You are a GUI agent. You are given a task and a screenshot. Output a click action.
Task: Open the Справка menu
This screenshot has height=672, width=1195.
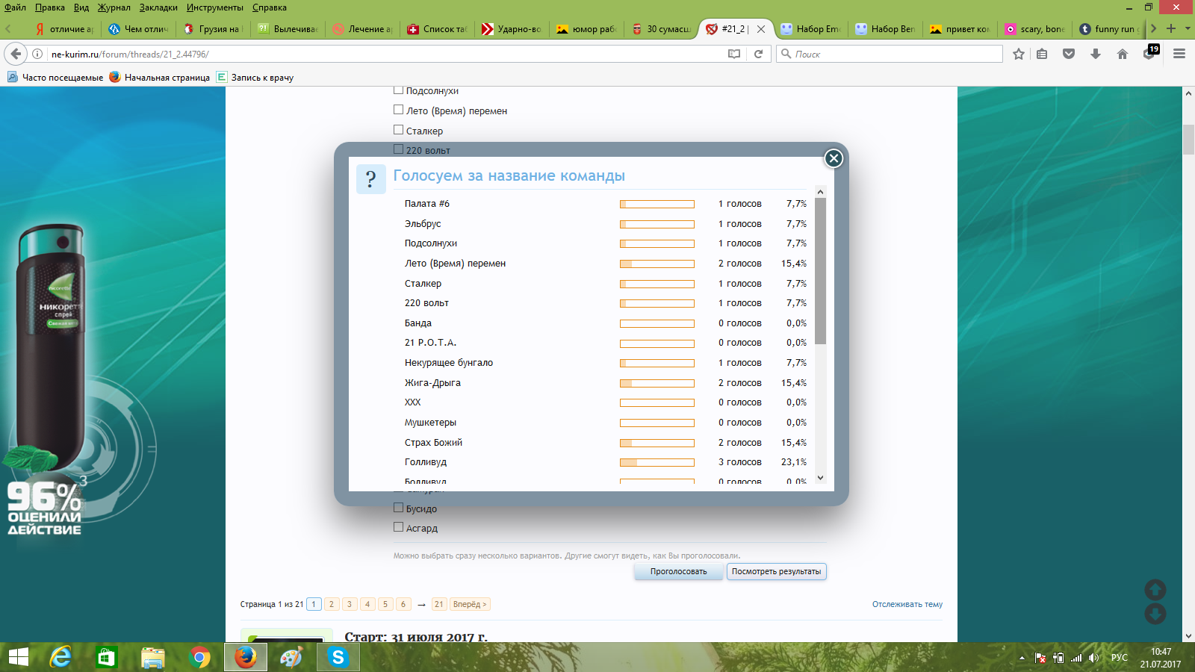point(270,7)
